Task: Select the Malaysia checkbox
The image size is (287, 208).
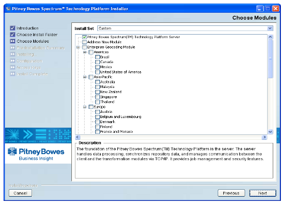Action: [97, 87]
